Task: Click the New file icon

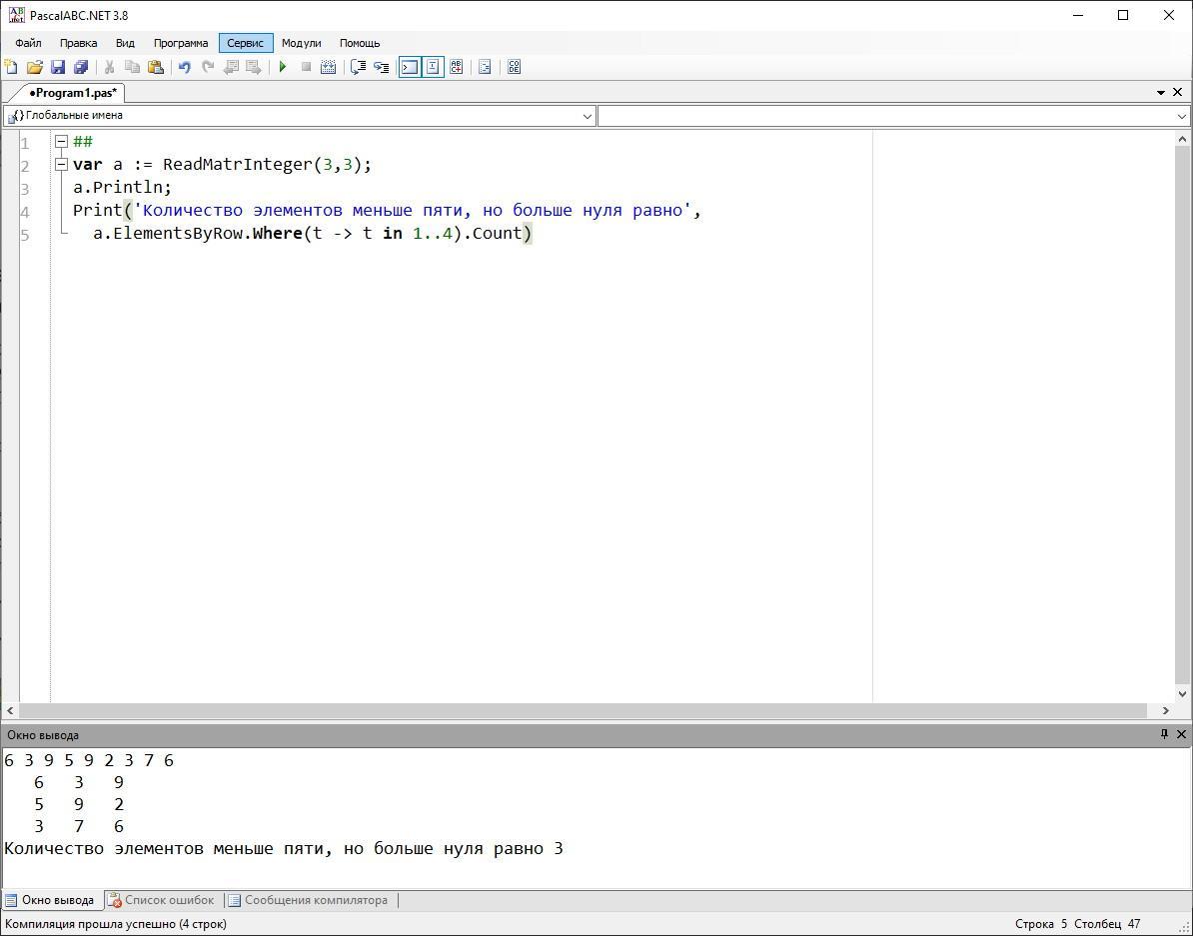Action: pos(11,67)
